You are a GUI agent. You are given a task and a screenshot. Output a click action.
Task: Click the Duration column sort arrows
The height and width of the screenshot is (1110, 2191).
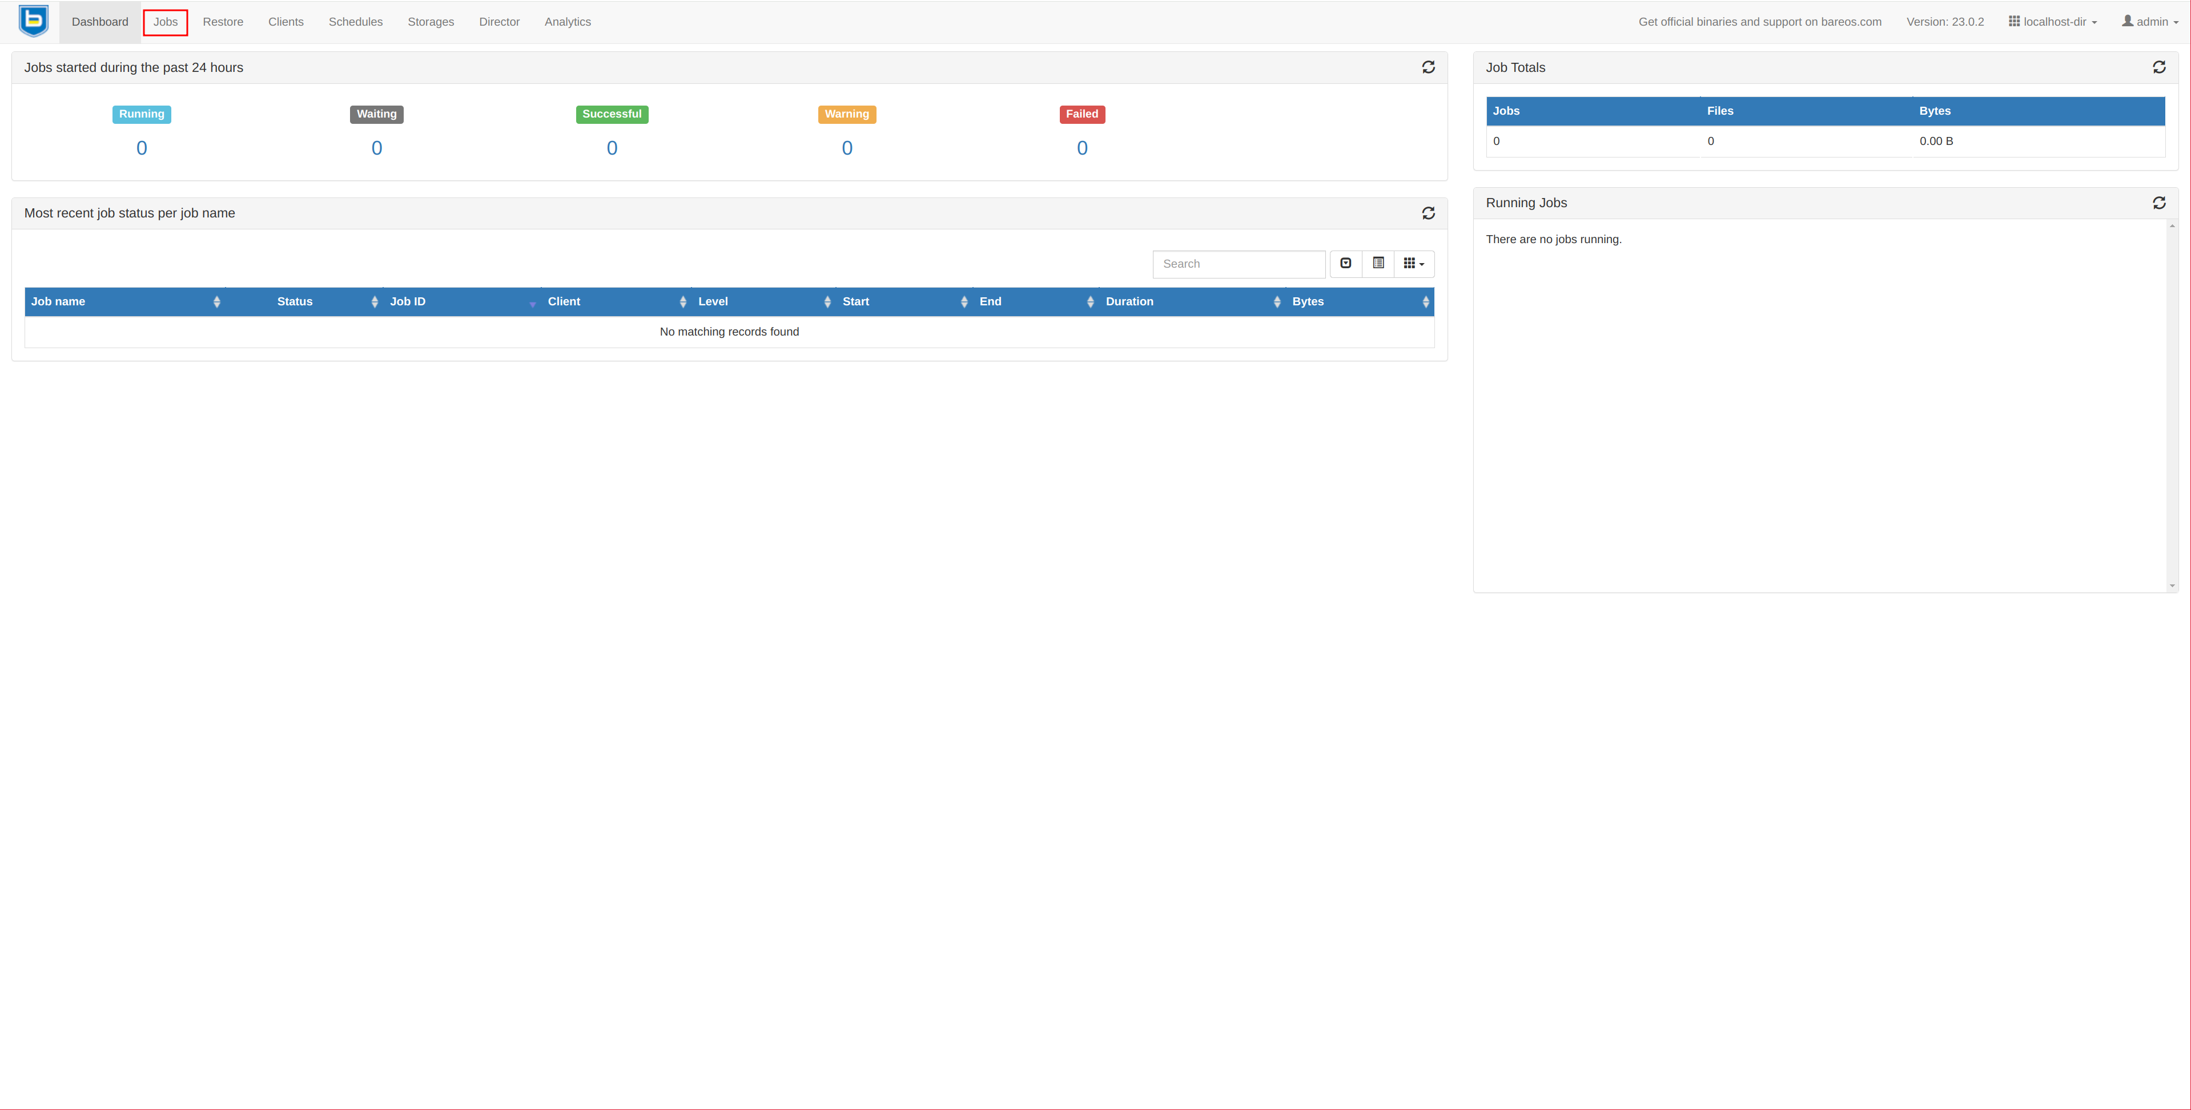1277,302
